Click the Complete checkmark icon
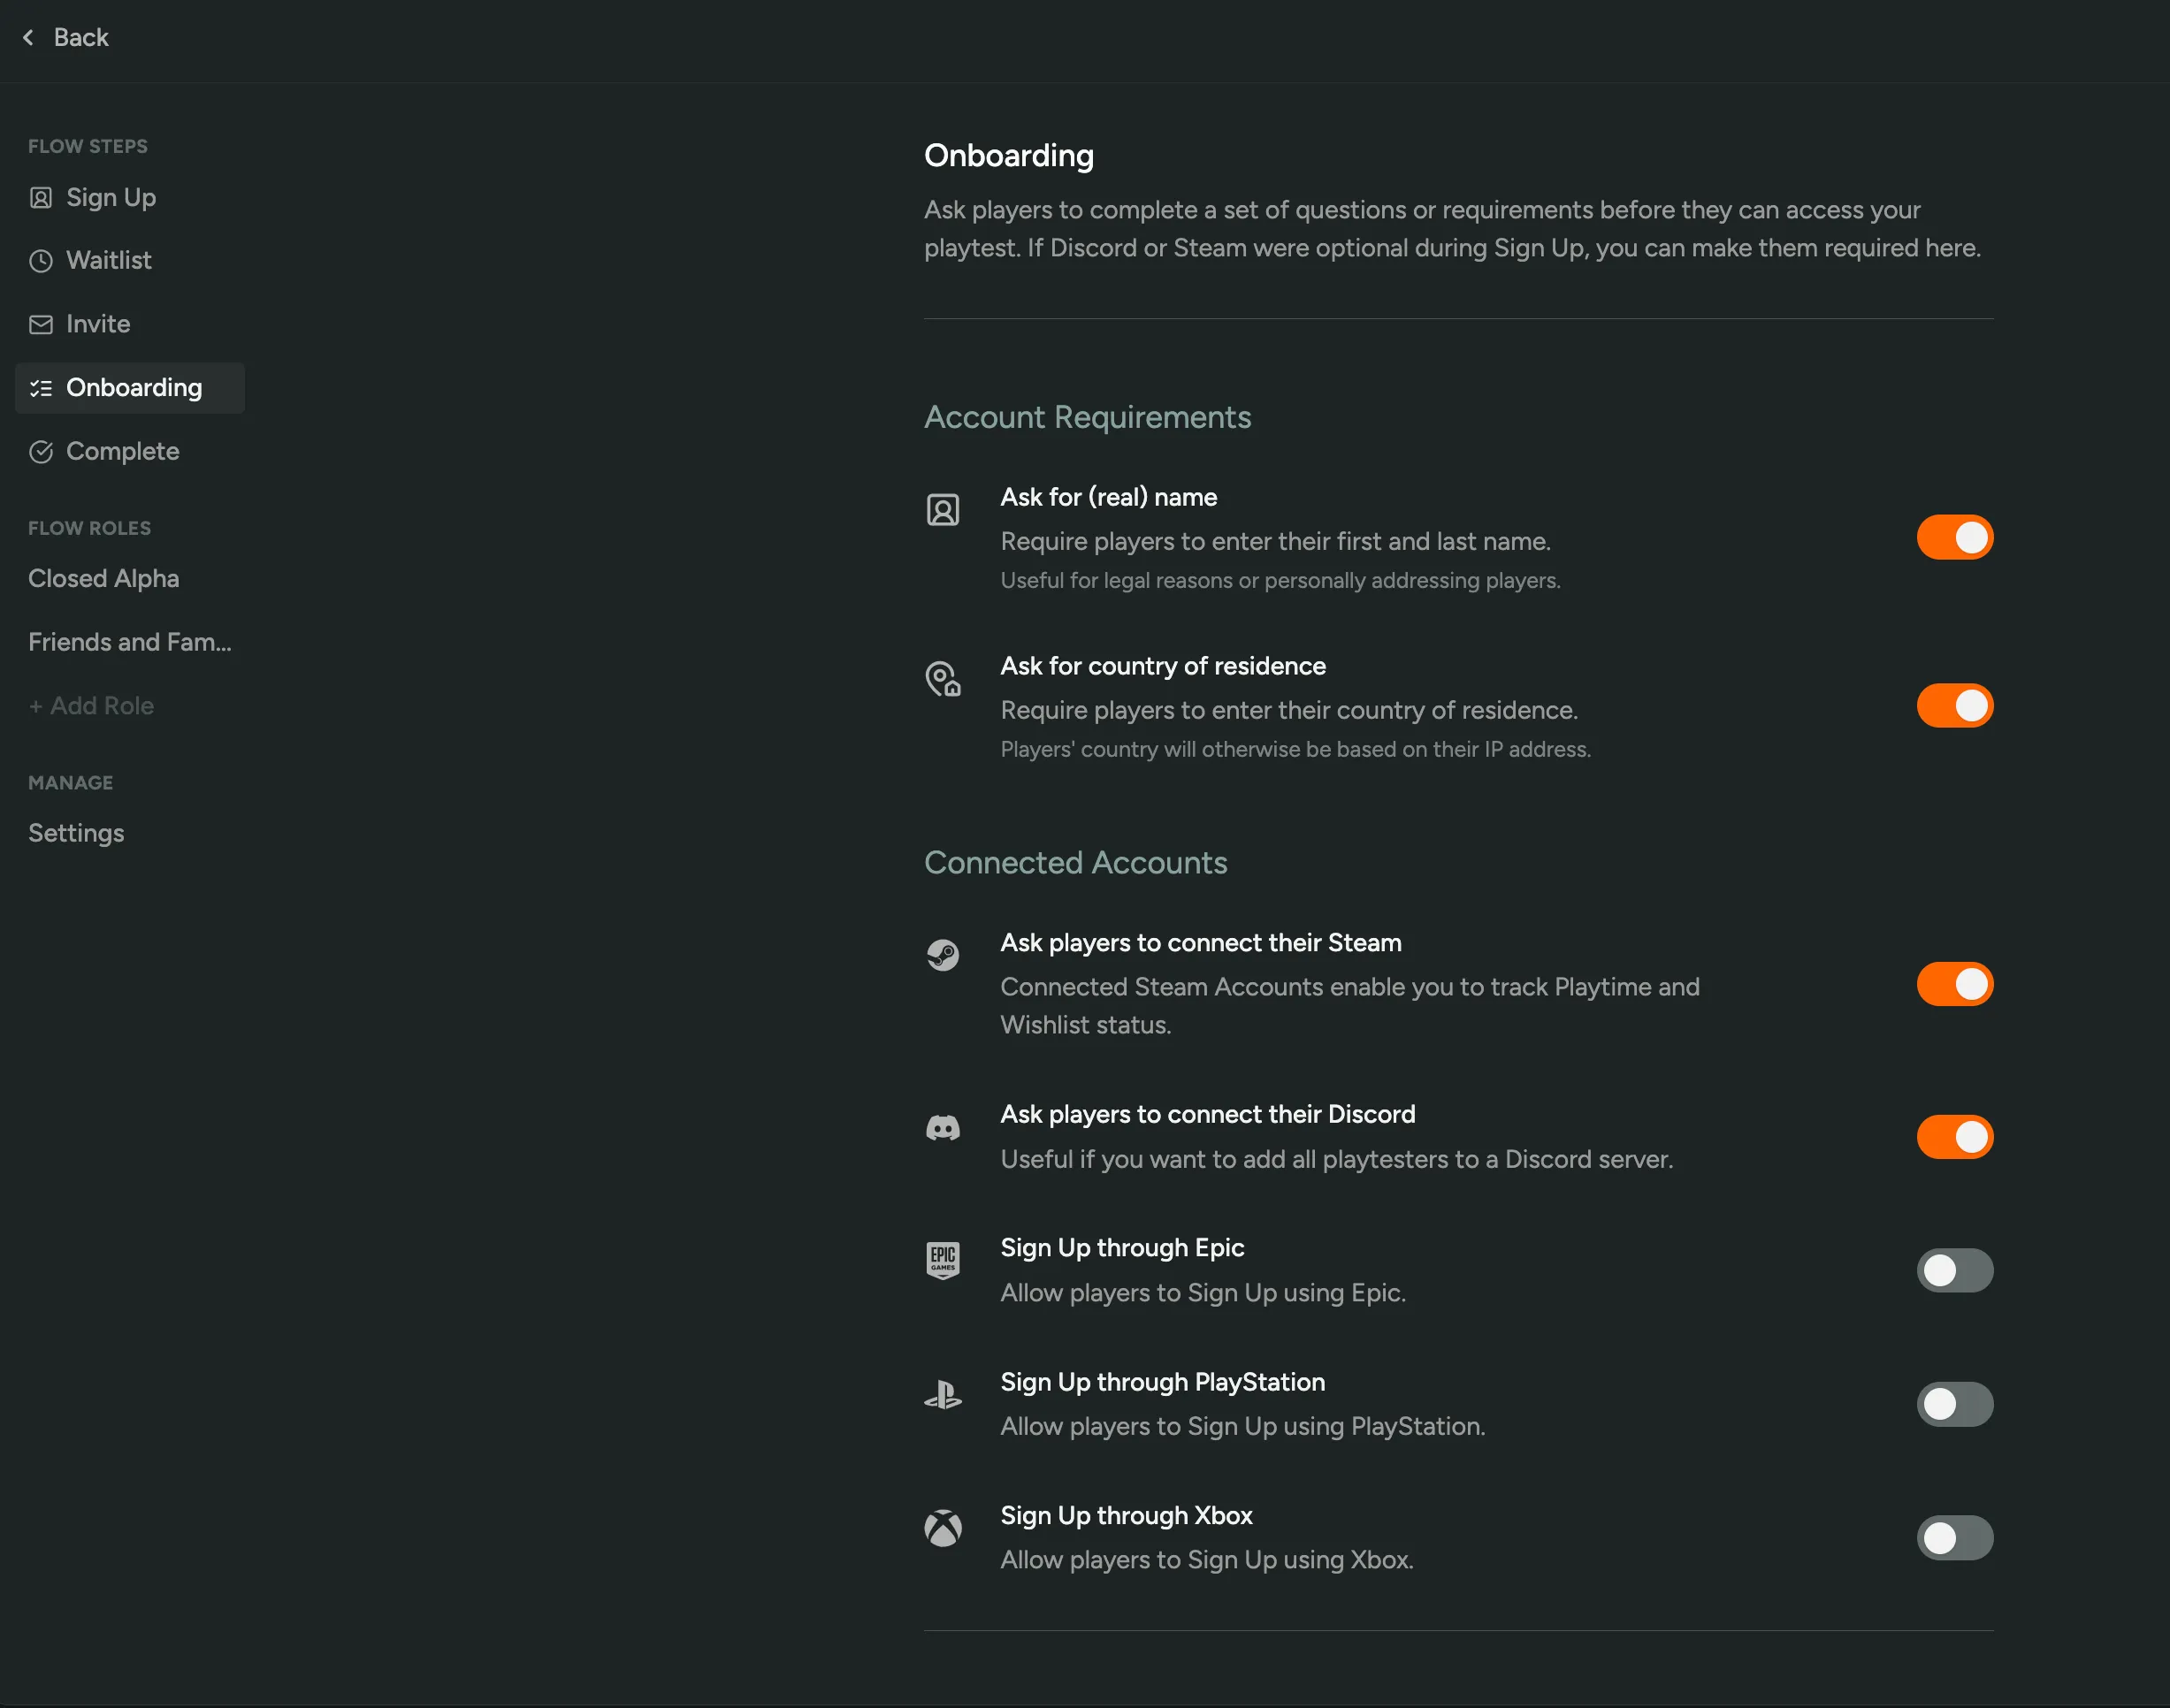The image size is (2170, 1708). point(41,452)
